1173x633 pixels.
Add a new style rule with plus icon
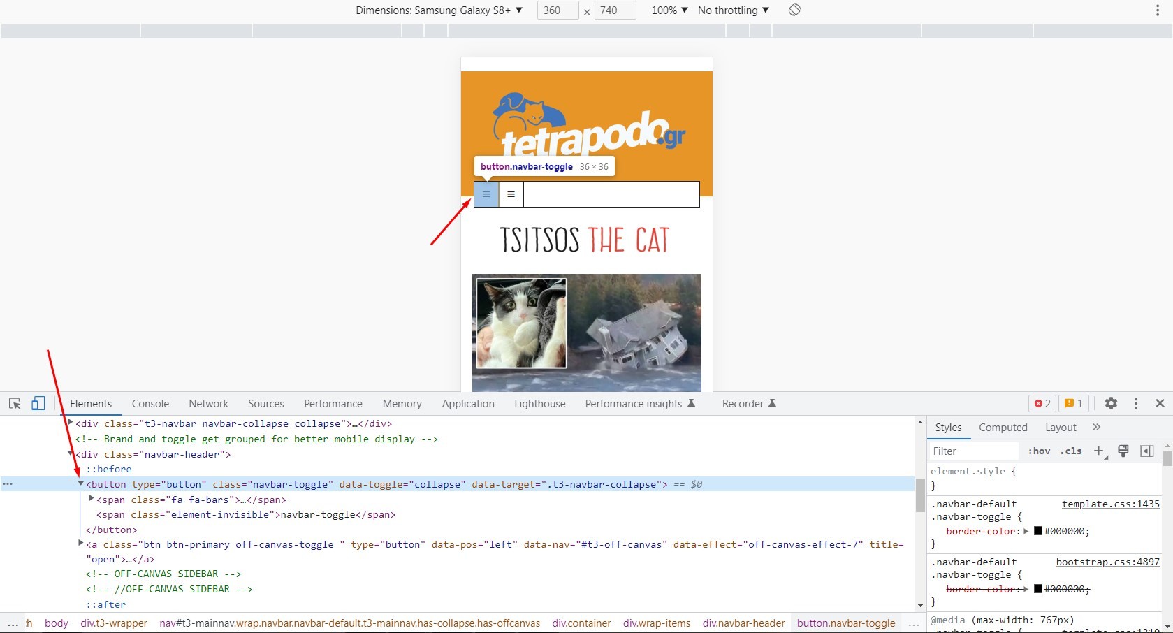point(1099,451)
